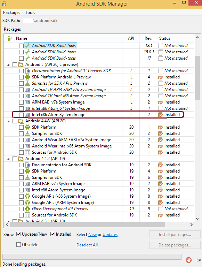Viewport: 202px width, 267px height.
Task: Click the scroll right arrow of package list
Action: click(x=192, y=224)
